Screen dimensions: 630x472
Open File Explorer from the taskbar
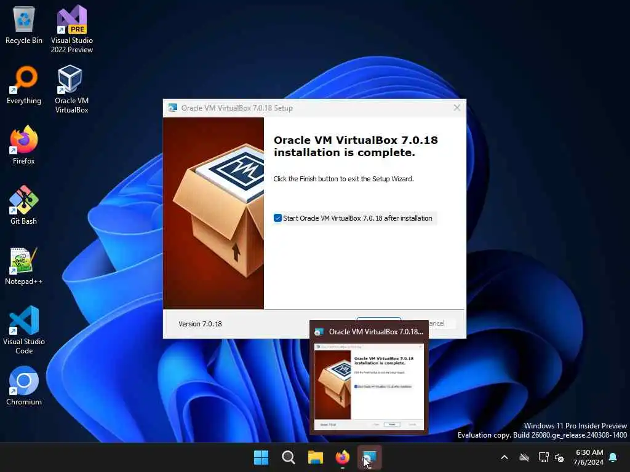(x=316, y=457)
